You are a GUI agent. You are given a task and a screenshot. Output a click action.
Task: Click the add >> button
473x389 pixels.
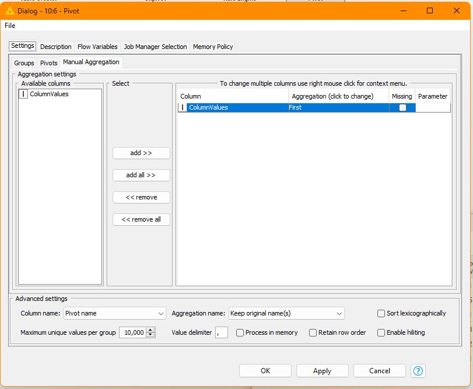tap(141, 153)
